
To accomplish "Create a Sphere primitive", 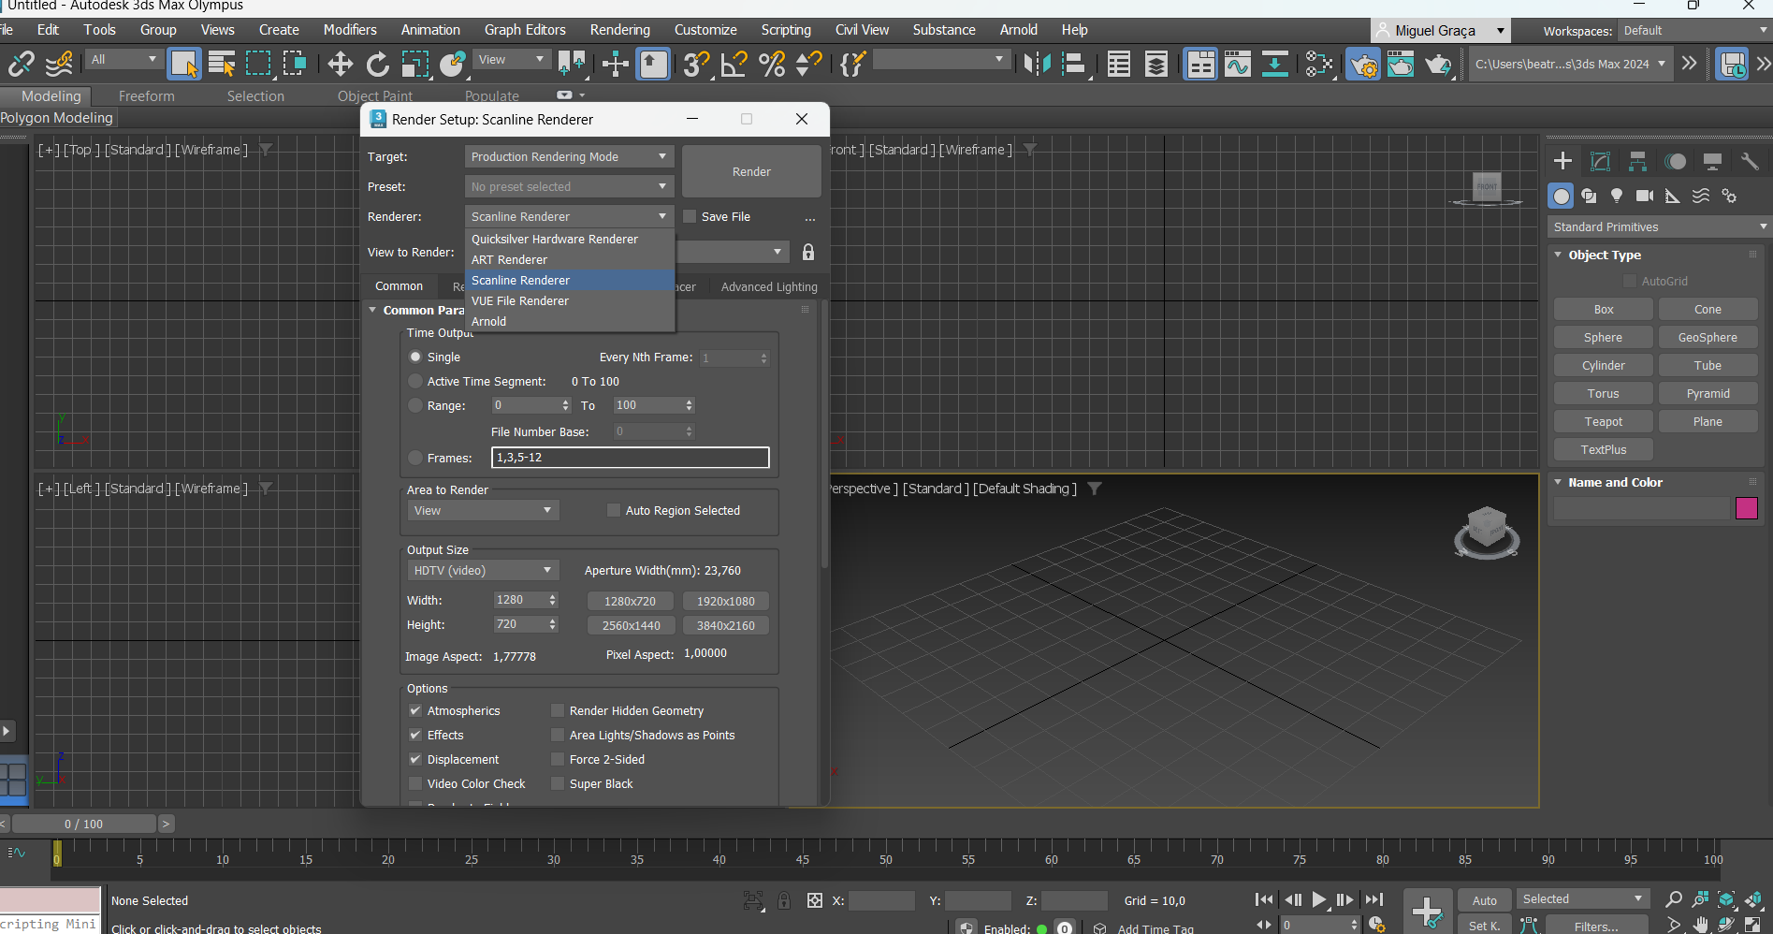I will coord(1604,337).
